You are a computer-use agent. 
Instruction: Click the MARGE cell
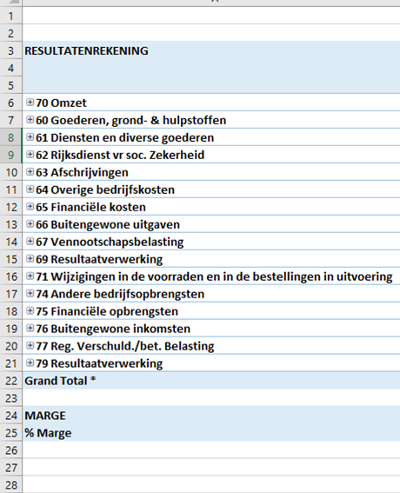coord(211,416)
